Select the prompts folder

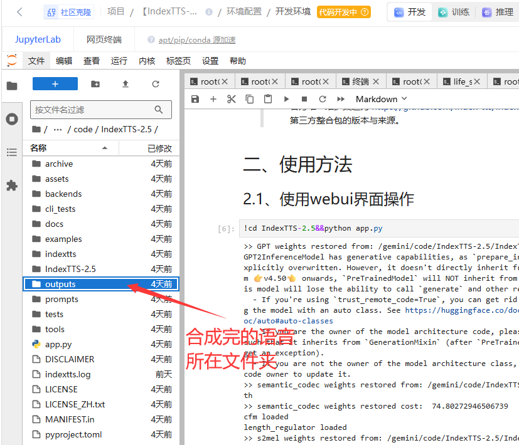pyautogui.click(x=100, y=299)
